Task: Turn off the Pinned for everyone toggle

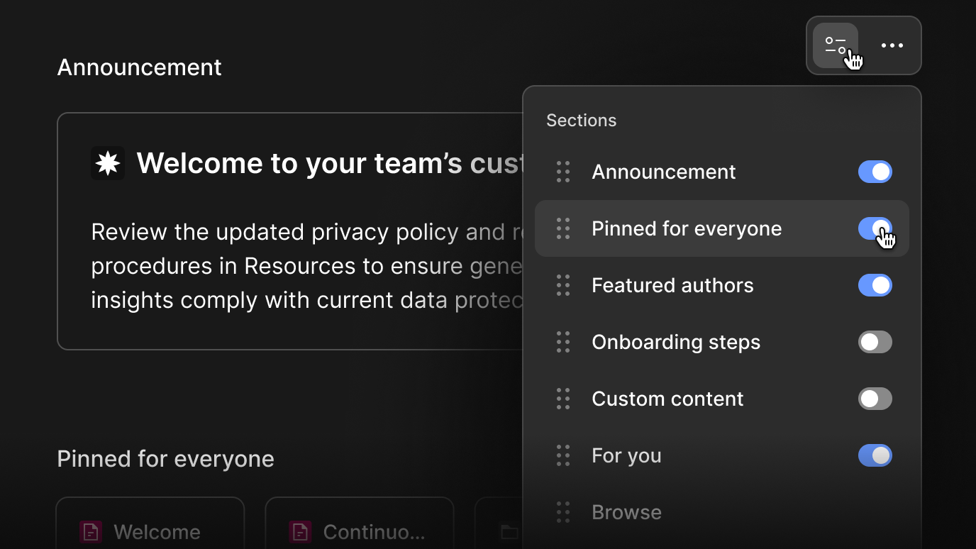Action: point(875,228)
